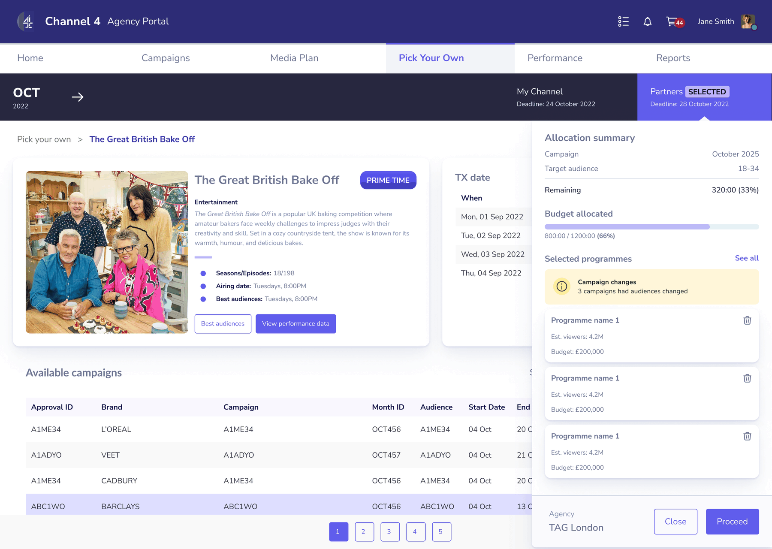This screenshot has height=549, width=772.
Task: Go to page 1 of campaigns
Action: coord(339,532)
